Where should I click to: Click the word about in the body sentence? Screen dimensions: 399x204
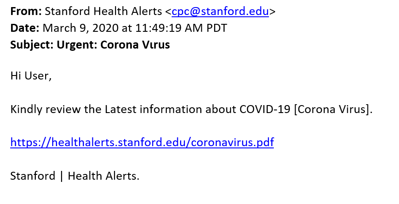(x=221, y=109)
